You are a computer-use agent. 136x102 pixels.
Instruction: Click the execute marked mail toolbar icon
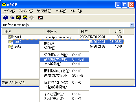(x=19, y=18)
